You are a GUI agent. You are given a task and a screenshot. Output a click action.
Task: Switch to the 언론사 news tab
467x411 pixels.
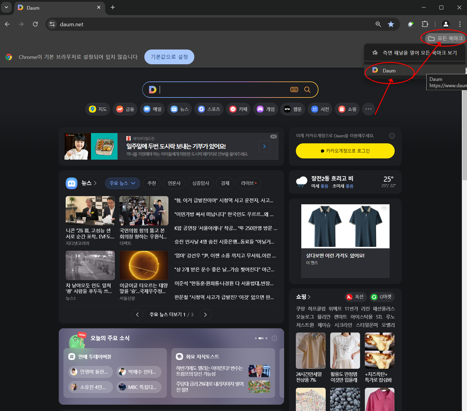[x=174, y=183]
